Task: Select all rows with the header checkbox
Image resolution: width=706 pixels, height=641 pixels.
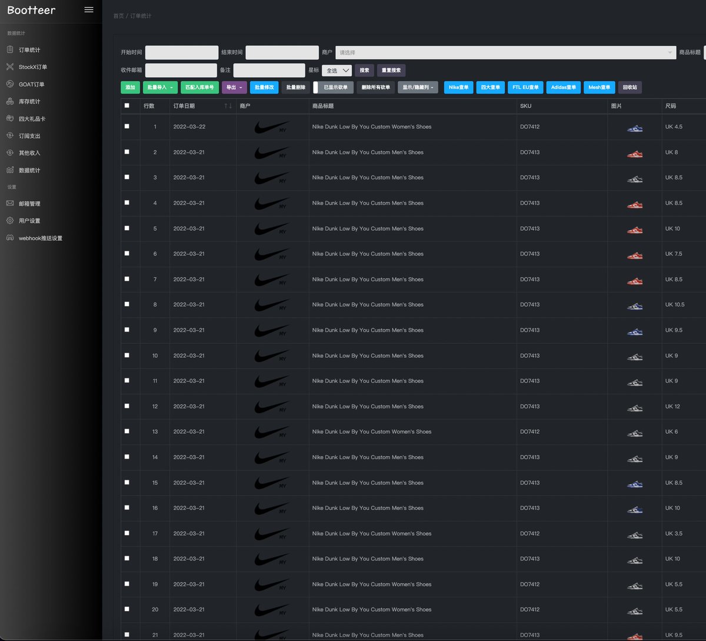Action: tap(127, 105)
